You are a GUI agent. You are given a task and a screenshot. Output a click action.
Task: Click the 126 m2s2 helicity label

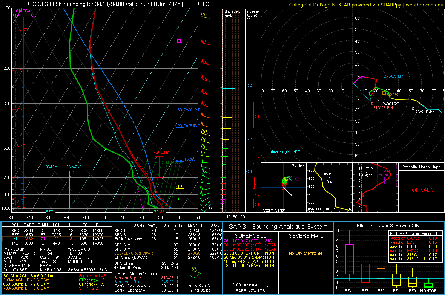point(73,167)
